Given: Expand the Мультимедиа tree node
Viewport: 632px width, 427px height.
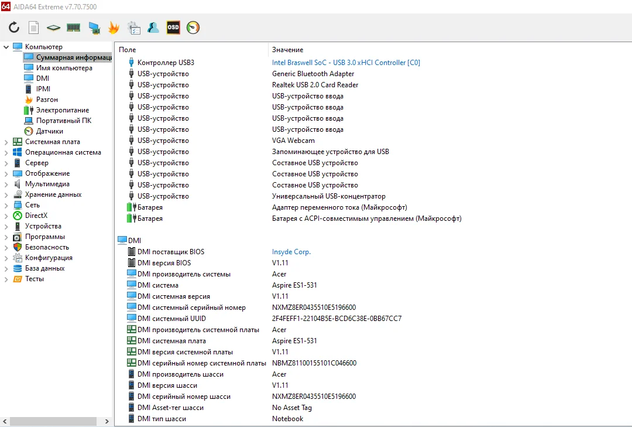Looking at the screenshot, I should 6,184.
